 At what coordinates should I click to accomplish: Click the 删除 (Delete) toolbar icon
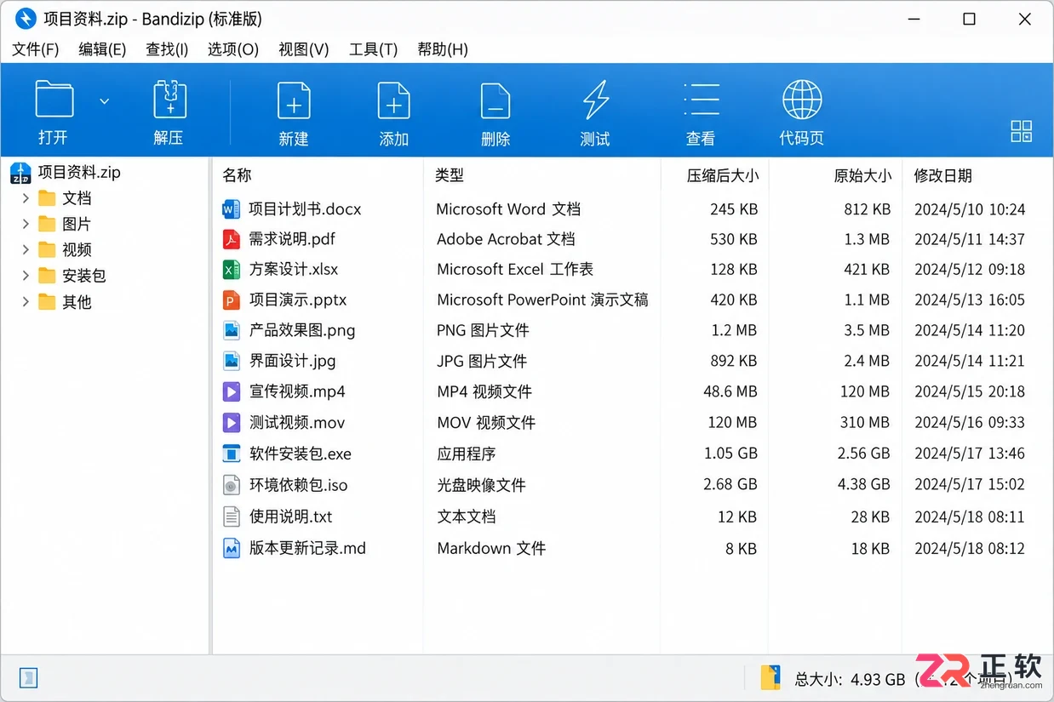coord(495,100)
